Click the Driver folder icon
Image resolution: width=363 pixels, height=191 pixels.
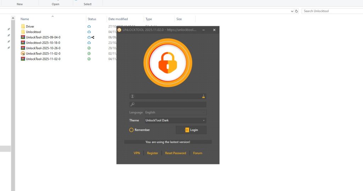coord(23,27)
